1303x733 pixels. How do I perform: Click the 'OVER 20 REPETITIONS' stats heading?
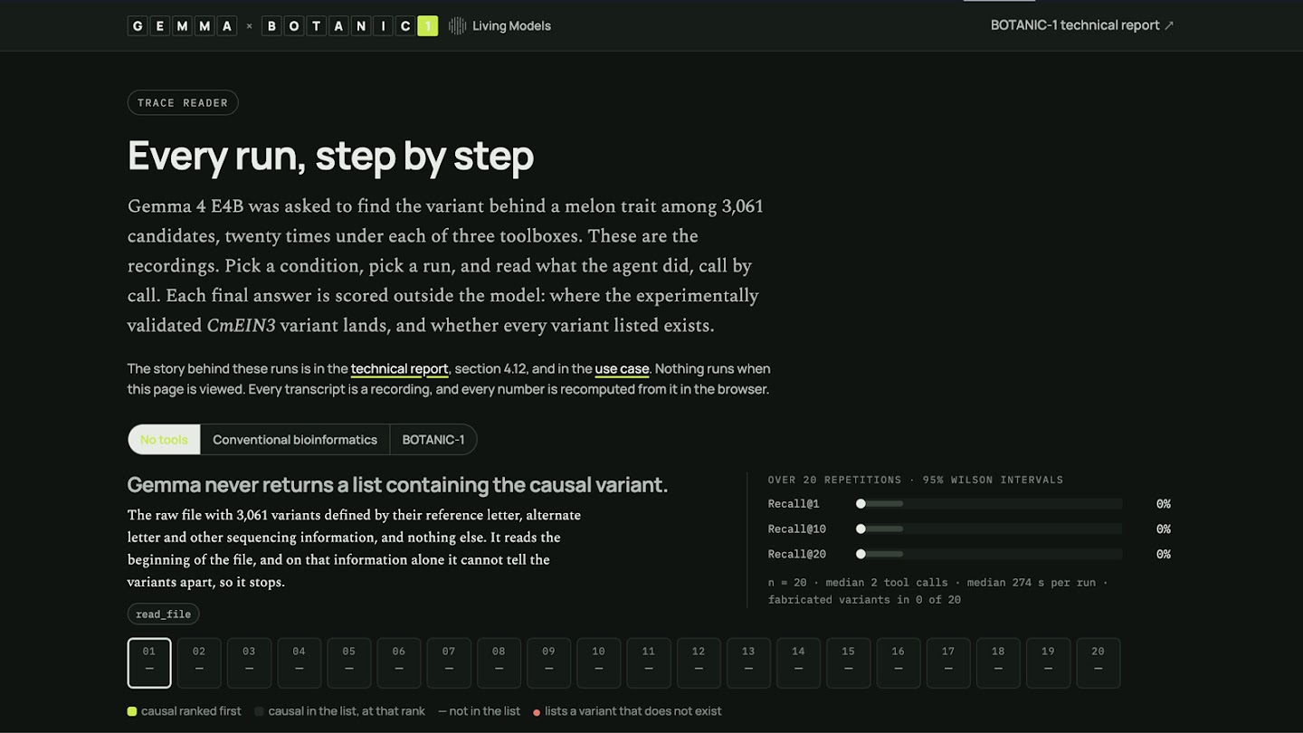point(916,480)
